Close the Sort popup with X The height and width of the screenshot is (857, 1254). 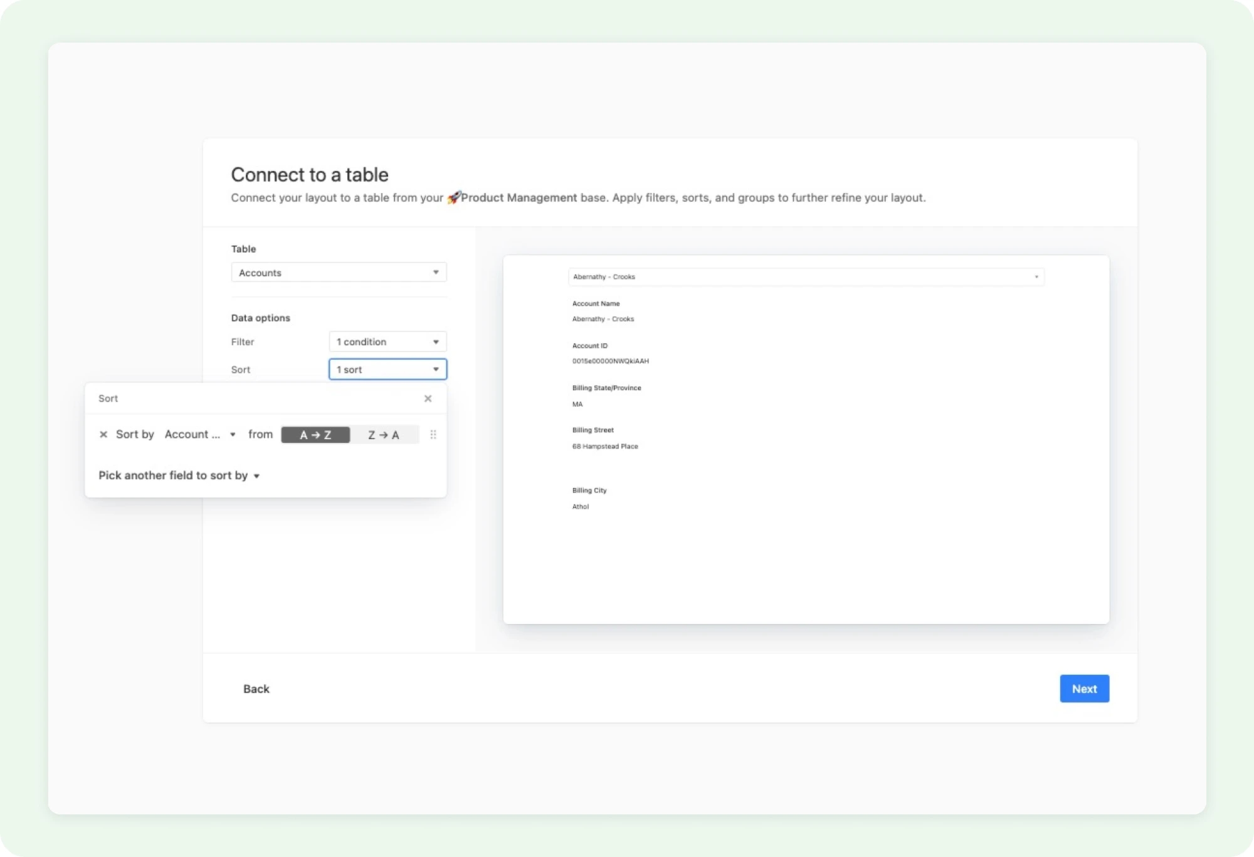click(x=428, y=398)
